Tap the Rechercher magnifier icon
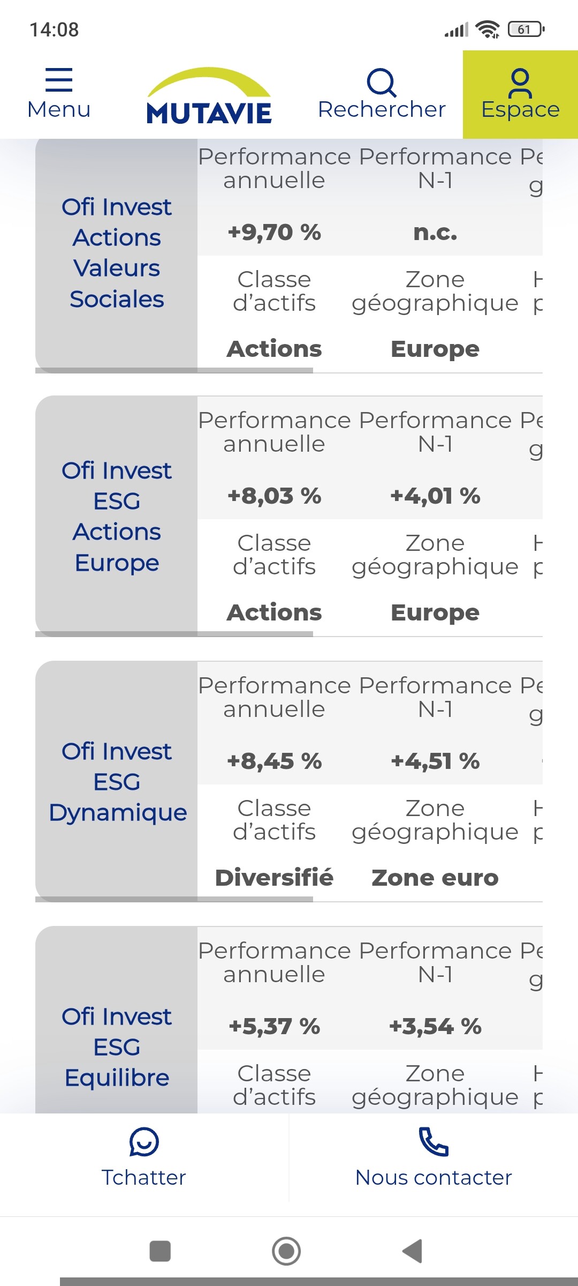Screen dimensions: 578x1286 pyautogui.click(x=381, y=82)
